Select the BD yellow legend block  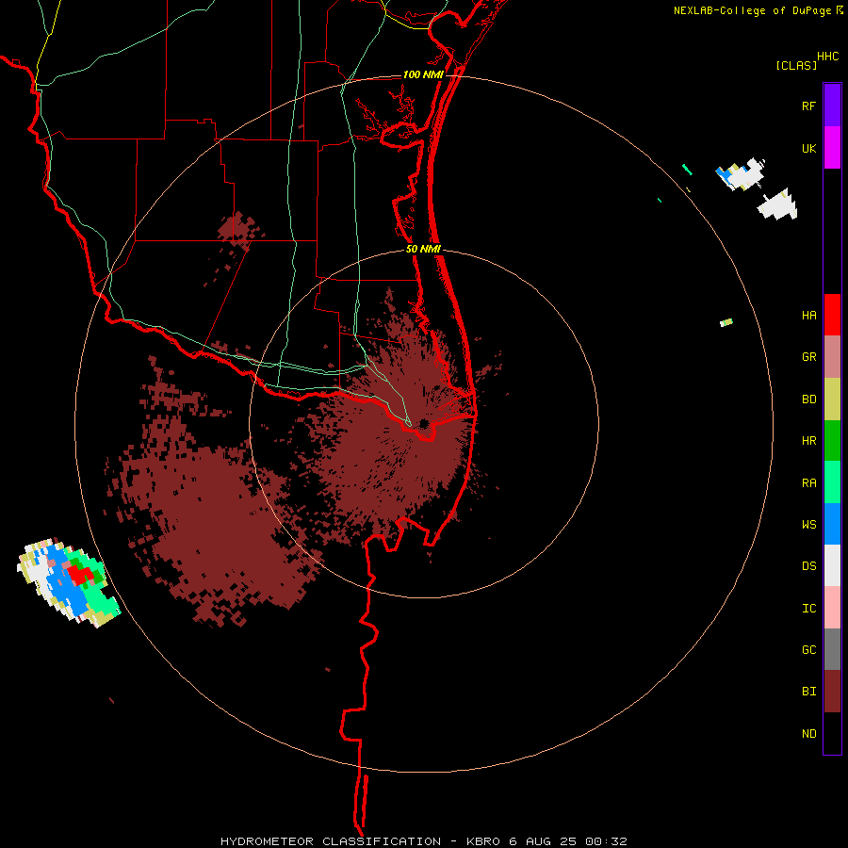click(832, 399)
